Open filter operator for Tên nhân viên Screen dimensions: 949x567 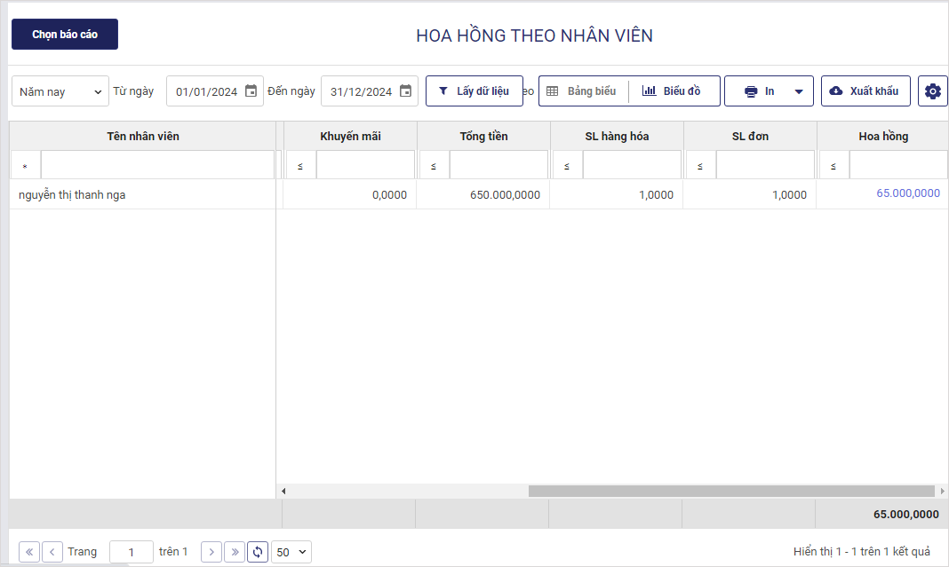tap(25, 166)
